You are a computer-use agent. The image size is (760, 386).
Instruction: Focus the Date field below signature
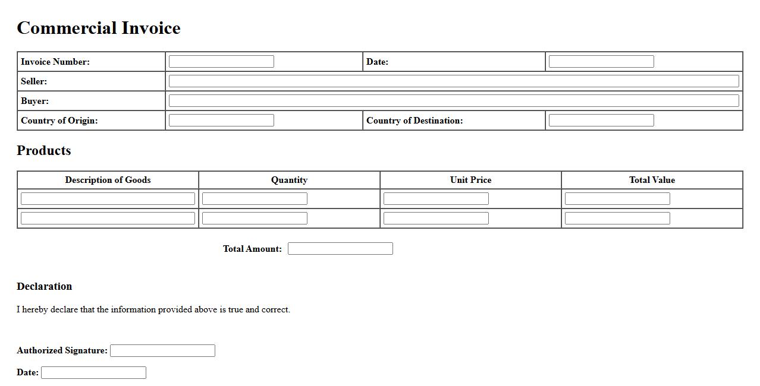[x=93, y=373]
